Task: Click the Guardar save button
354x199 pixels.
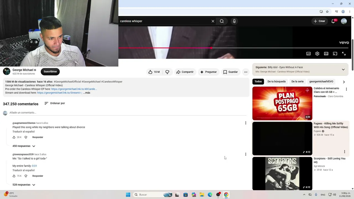Action: tap(230, 72)
